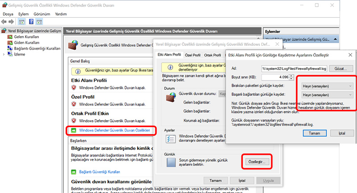357x193 pixels.
Task: Click green arrow icon beside Duvarı Özellikleri link
Action: [x=74, y=130]
